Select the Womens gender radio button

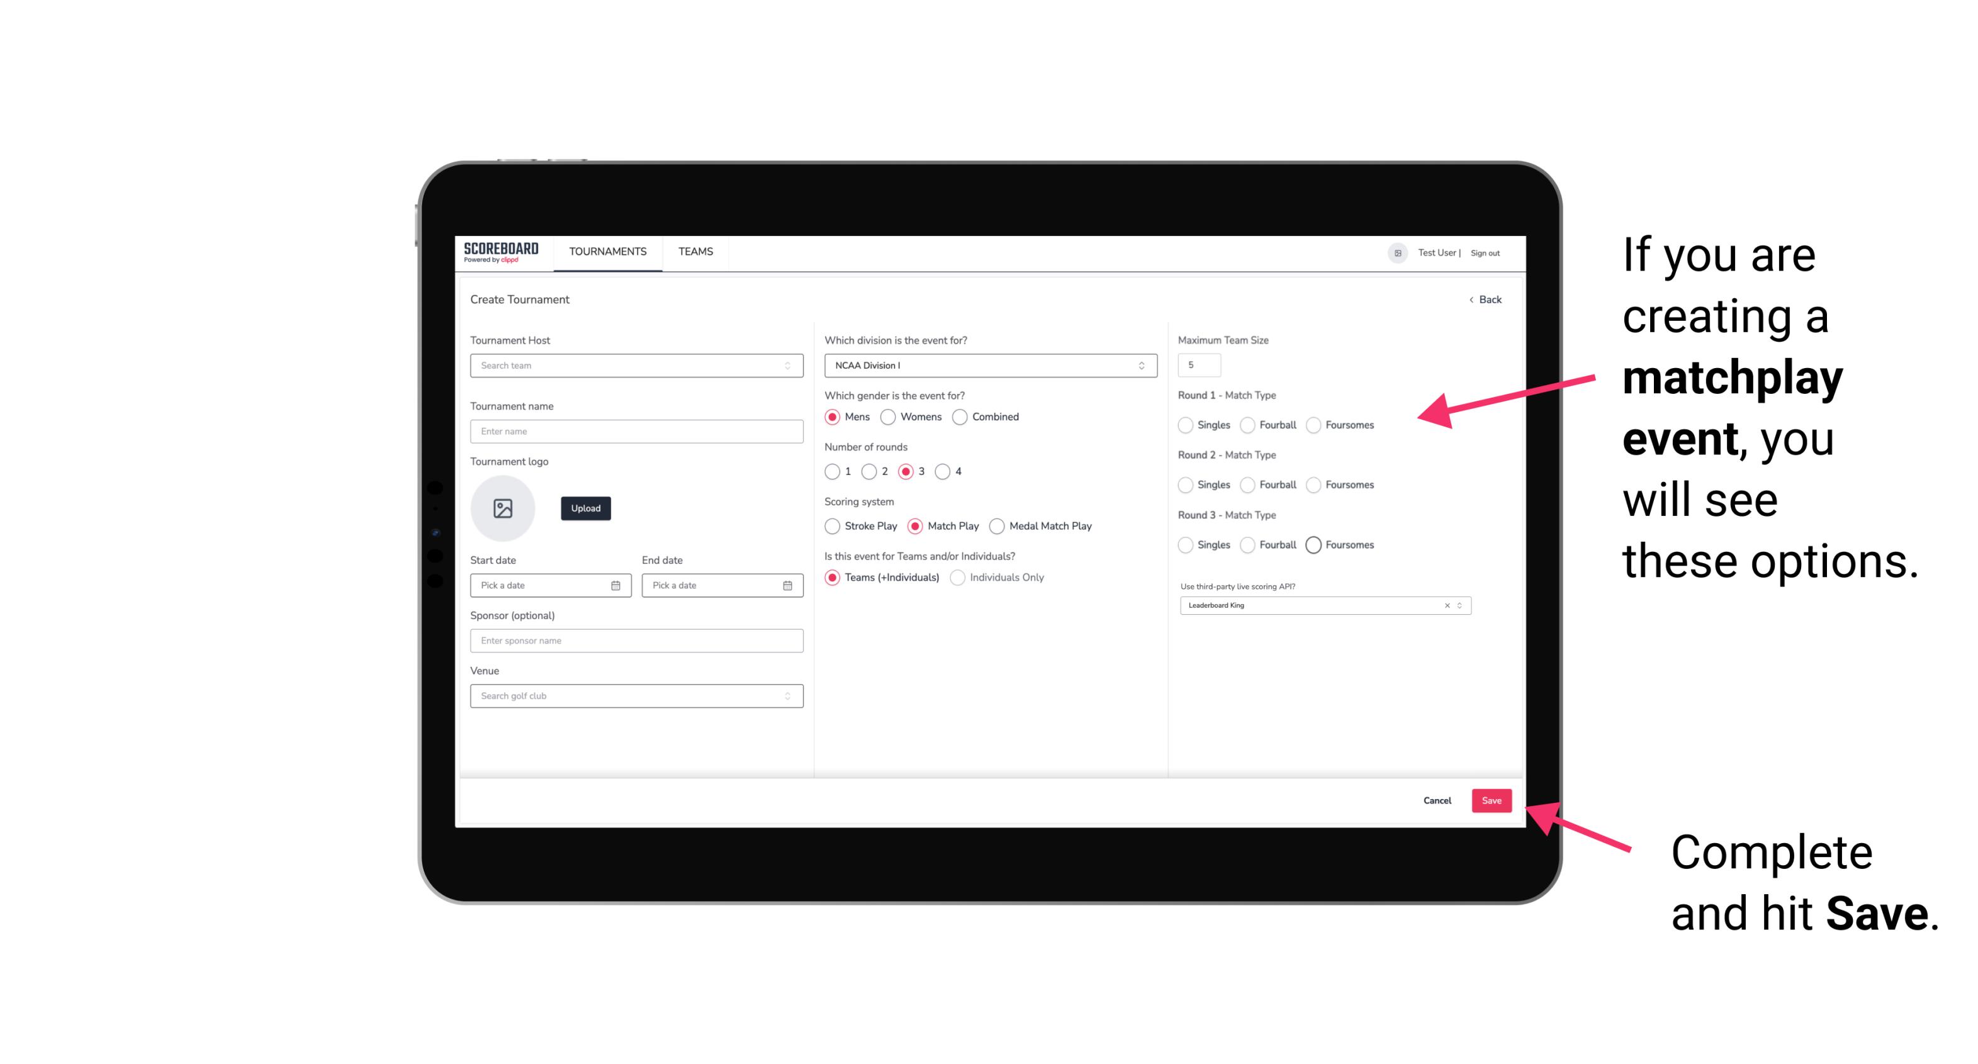point(888,417)
